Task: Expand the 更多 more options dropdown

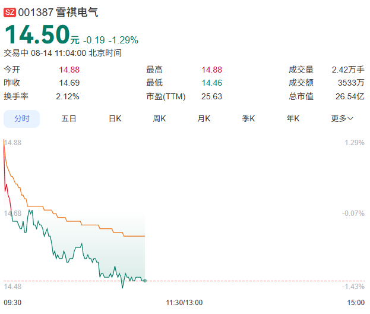Action: tap(342, 118)
